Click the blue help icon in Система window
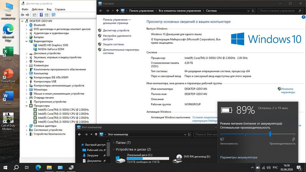The image size is (306, 172). click(x=304, y=17)
